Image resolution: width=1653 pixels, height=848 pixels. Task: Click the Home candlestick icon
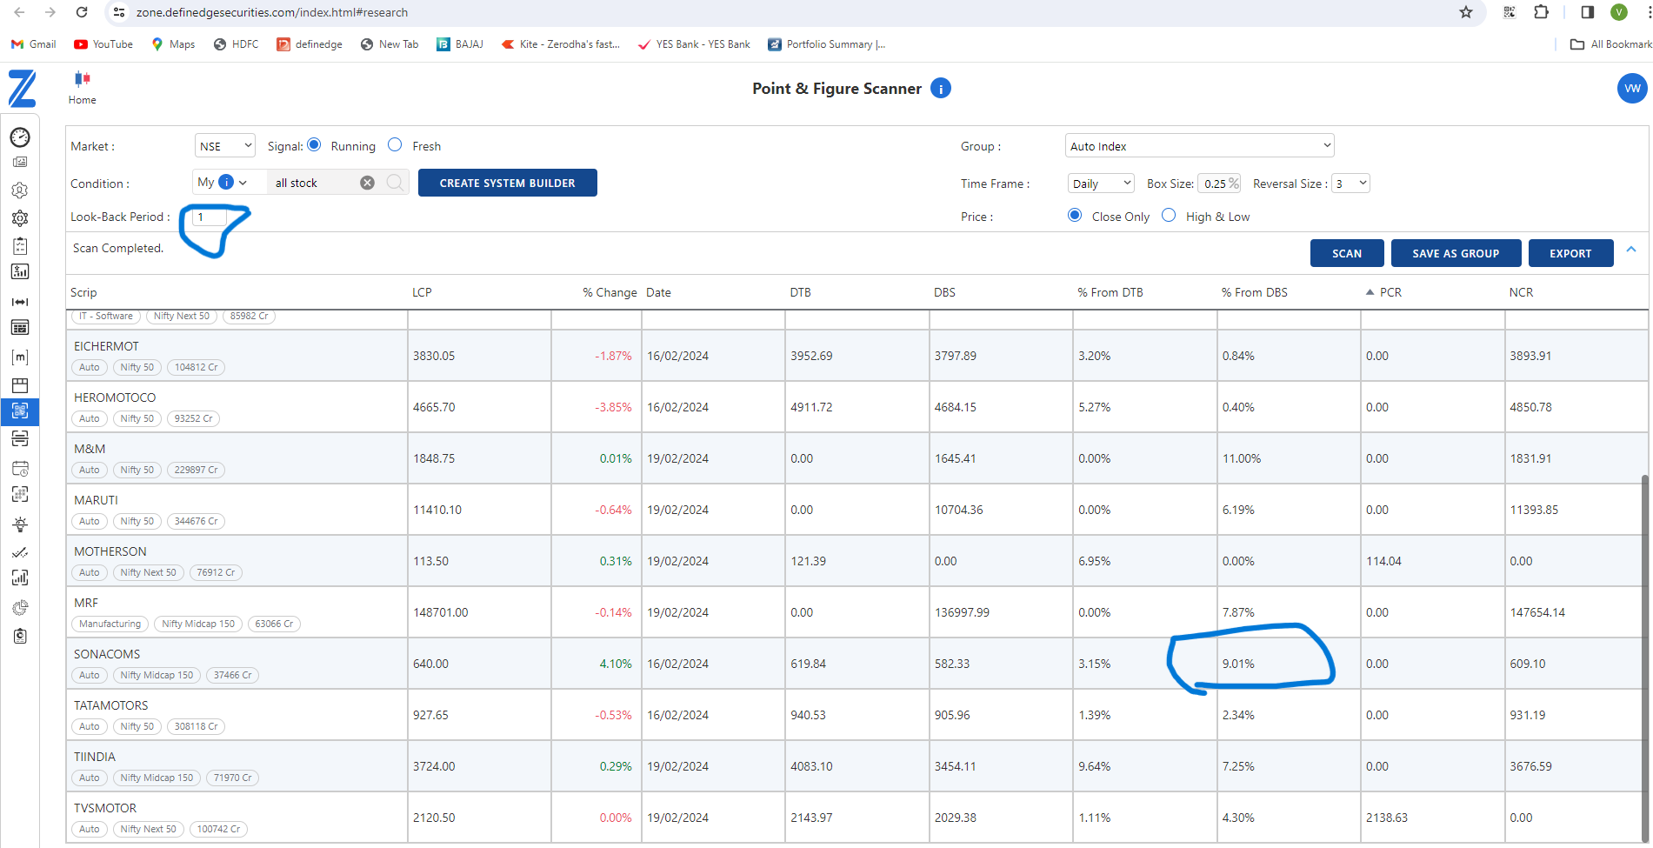[83, 79]
